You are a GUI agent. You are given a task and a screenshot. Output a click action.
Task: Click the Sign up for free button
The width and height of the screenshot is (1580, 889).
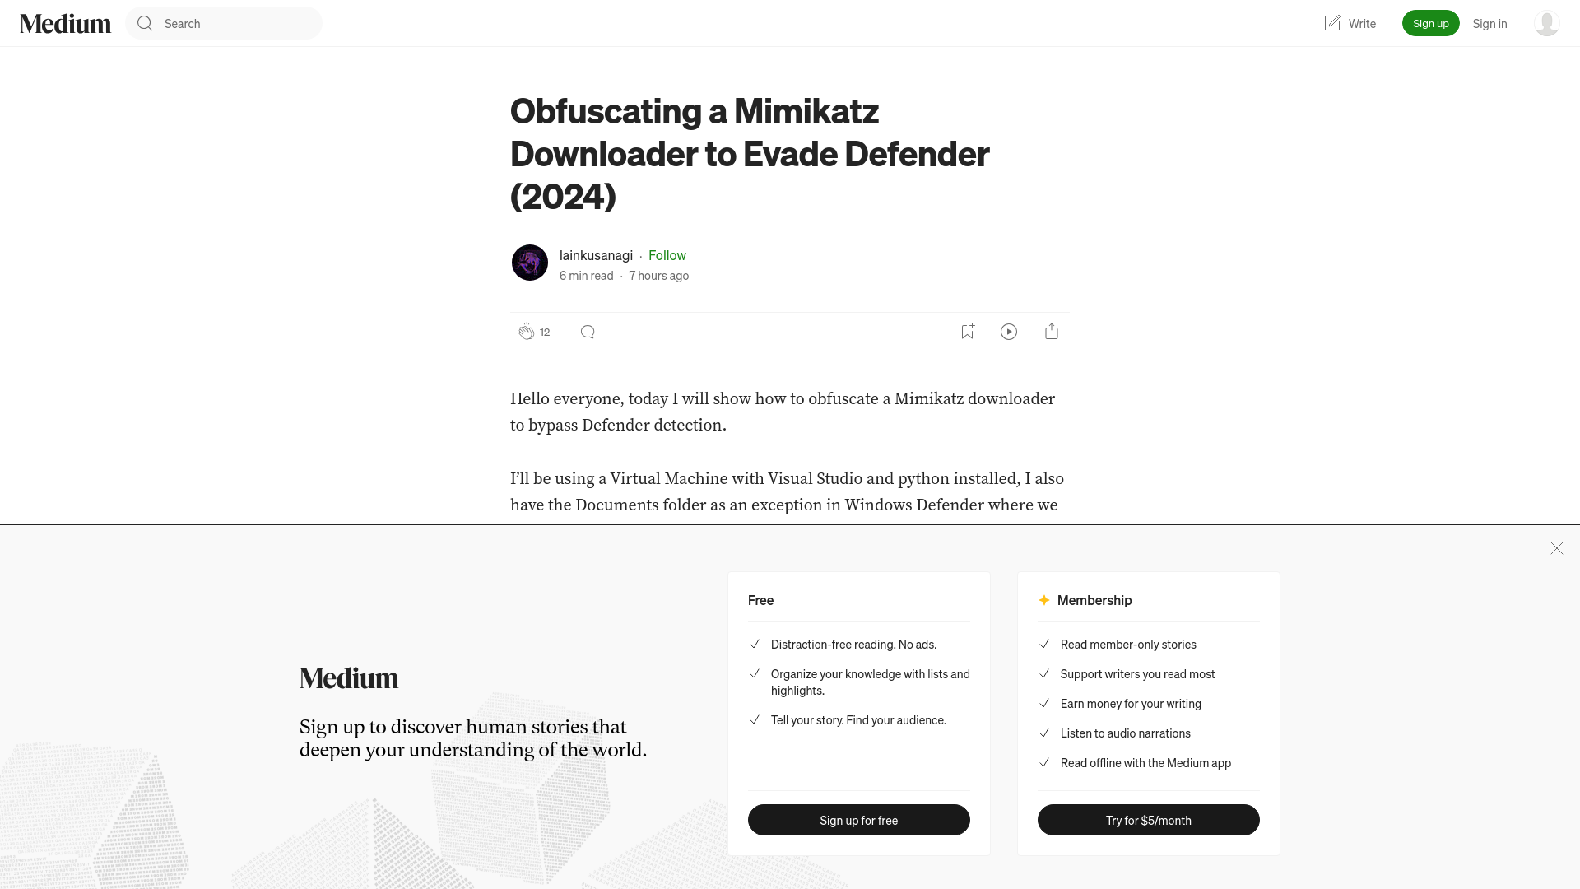point(858,820)
